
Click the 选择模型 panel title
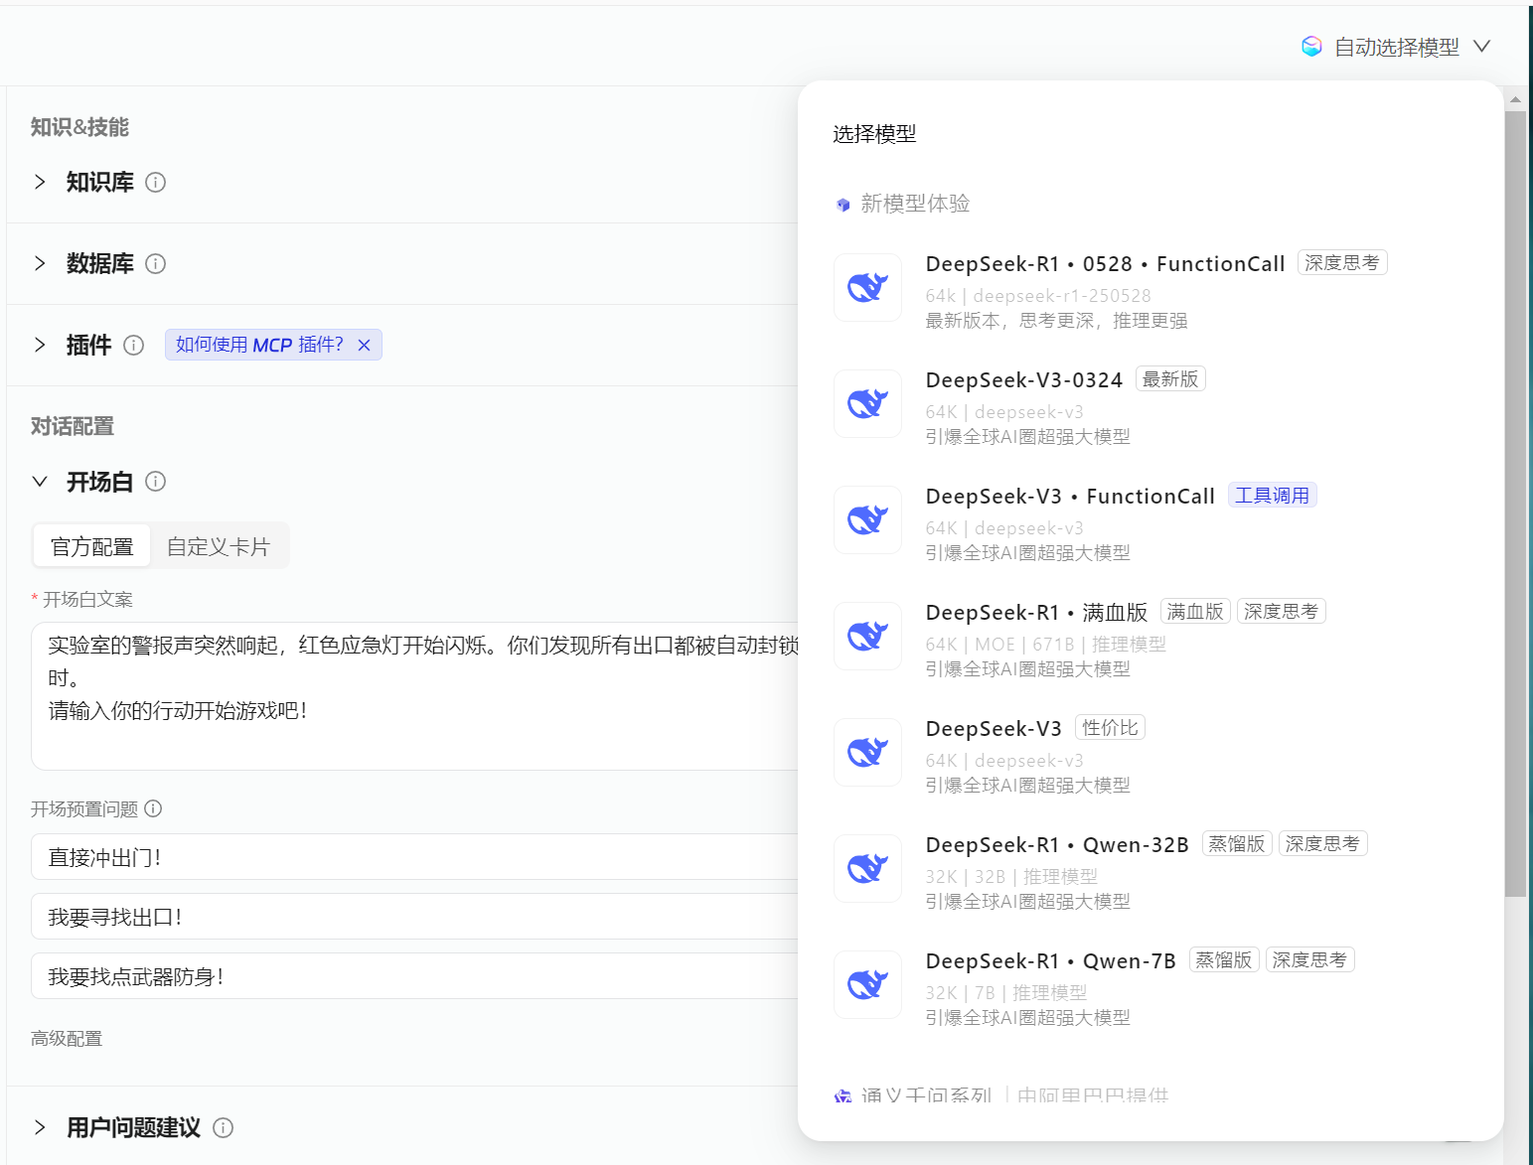(874, 134)
